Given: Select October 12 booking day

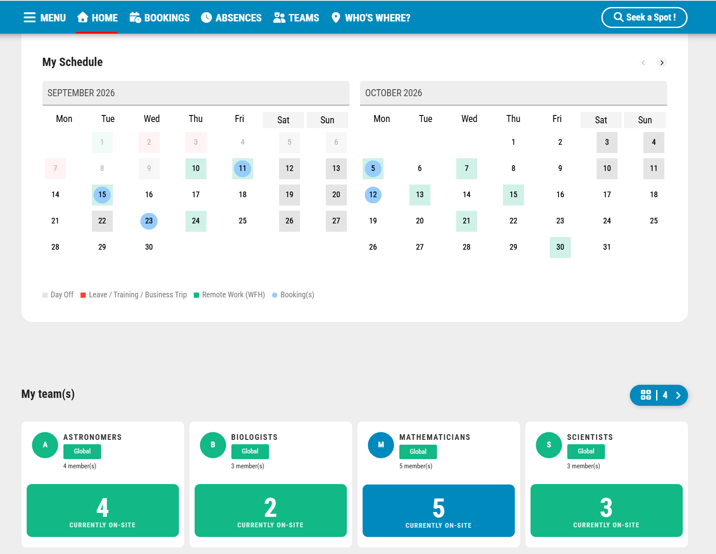Looking at the screenshot, I should tap(373, 195).
